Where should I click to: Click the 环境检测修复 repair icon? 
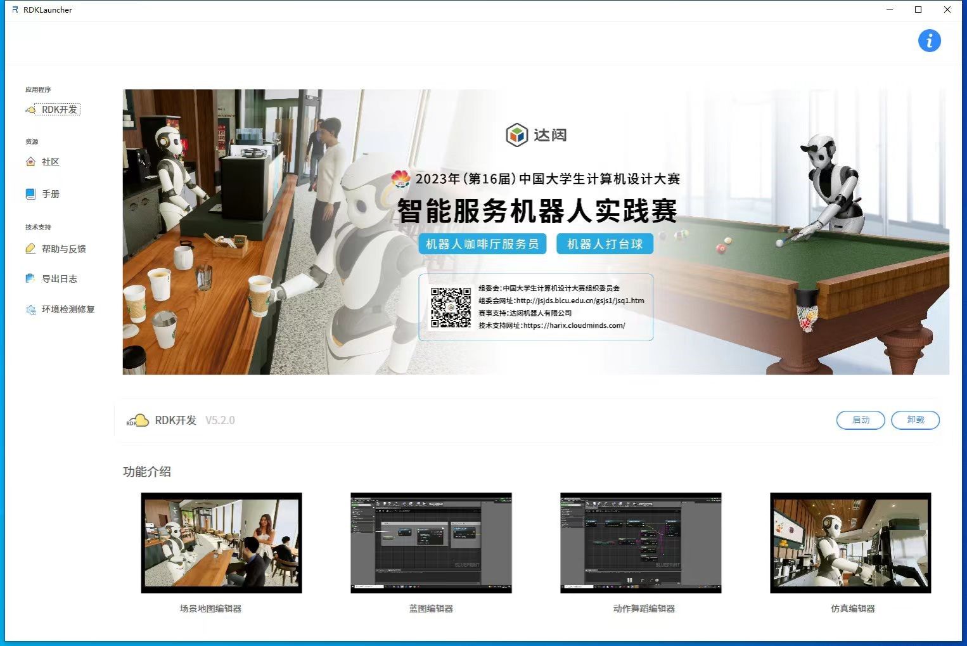pos(30,309)
